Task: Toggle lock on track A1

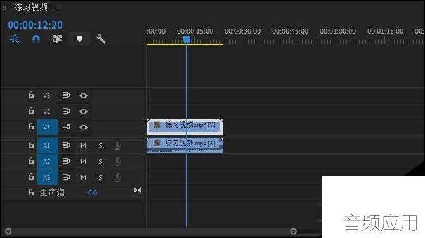Action: (31, 145)
